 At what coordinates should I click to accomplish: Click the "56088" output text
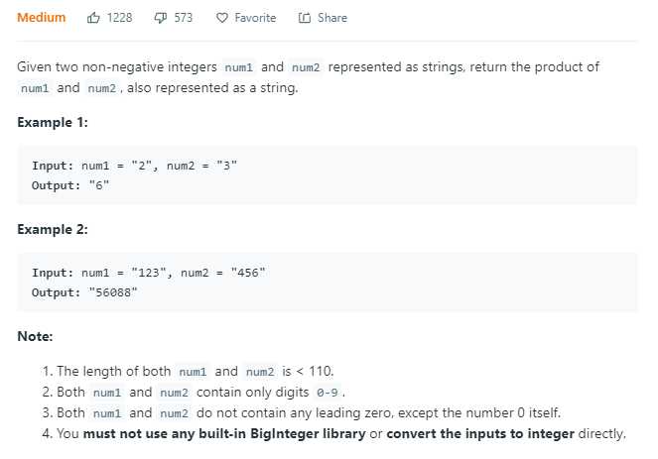pyautogui.click(x=113, y=292)
